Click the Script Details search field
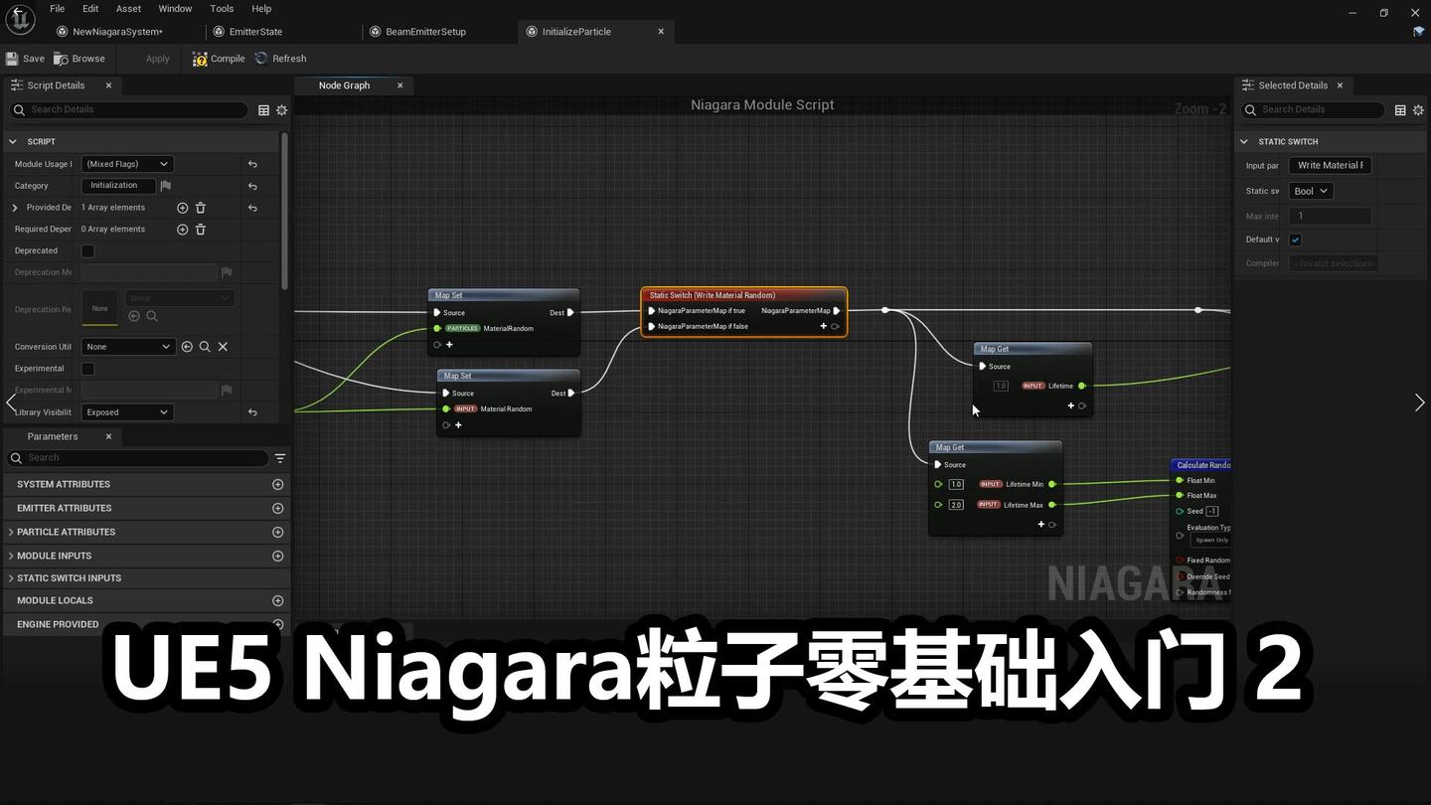1431x805 pixels. [x=128, y=110]
